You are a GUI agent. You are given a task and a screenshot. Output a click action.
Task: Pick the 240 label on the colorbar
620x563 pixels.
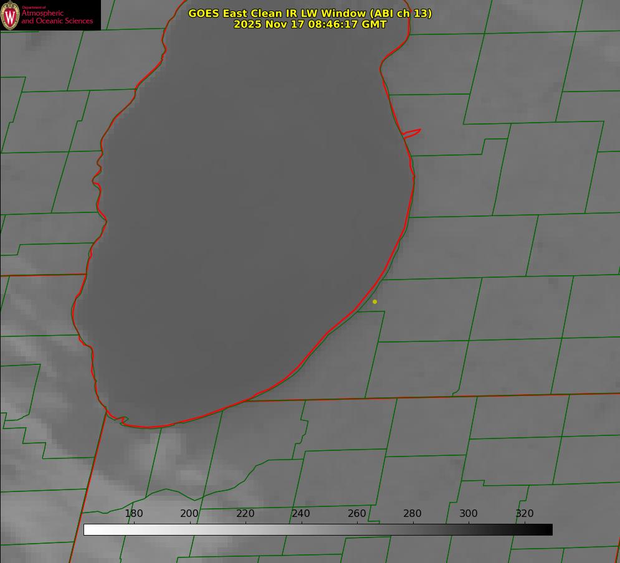[x=301, y=513]
